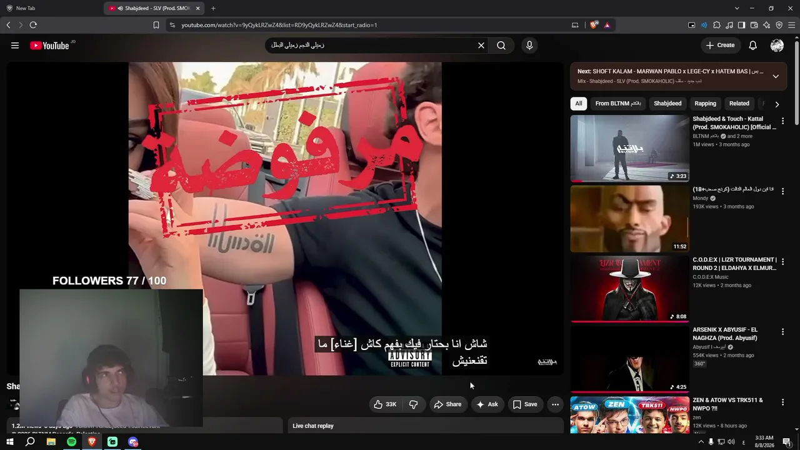800x450 pixels.
Task: Open the Arsenik X Abyusif El Naghza title
Action: (x=725, y=334)
